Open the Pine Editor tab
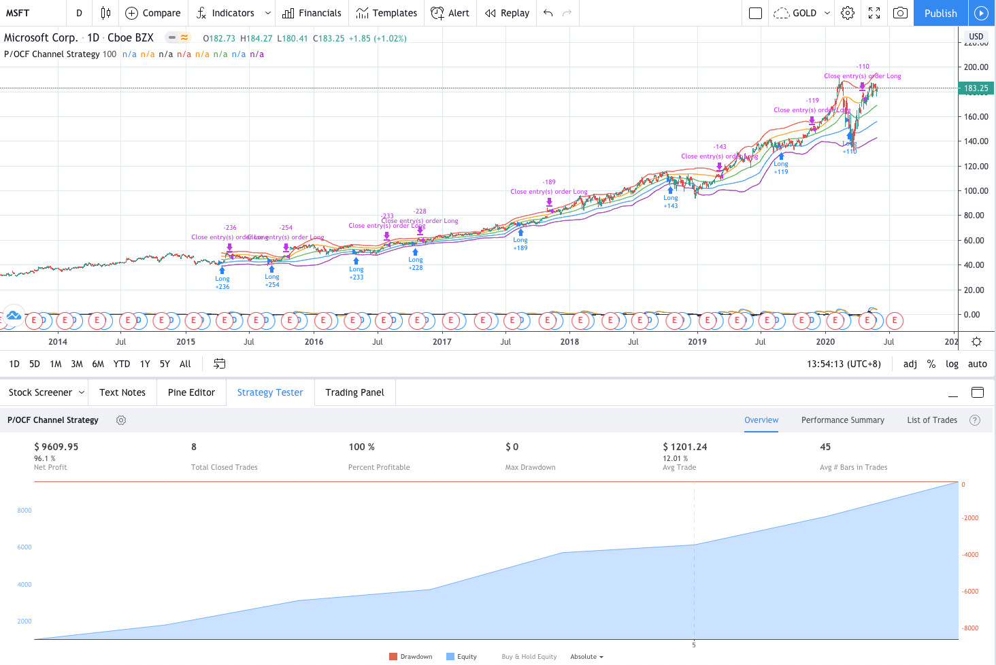 tap(190, 392)
